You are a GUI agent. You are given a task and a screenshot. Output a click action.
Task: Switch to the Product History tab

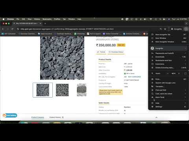(x=55, y=117)
